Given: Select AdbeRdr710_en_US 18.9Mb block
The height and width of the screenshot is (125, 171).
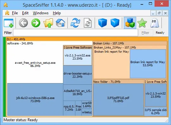Looking at the screenshot, I should click(78, 93).
